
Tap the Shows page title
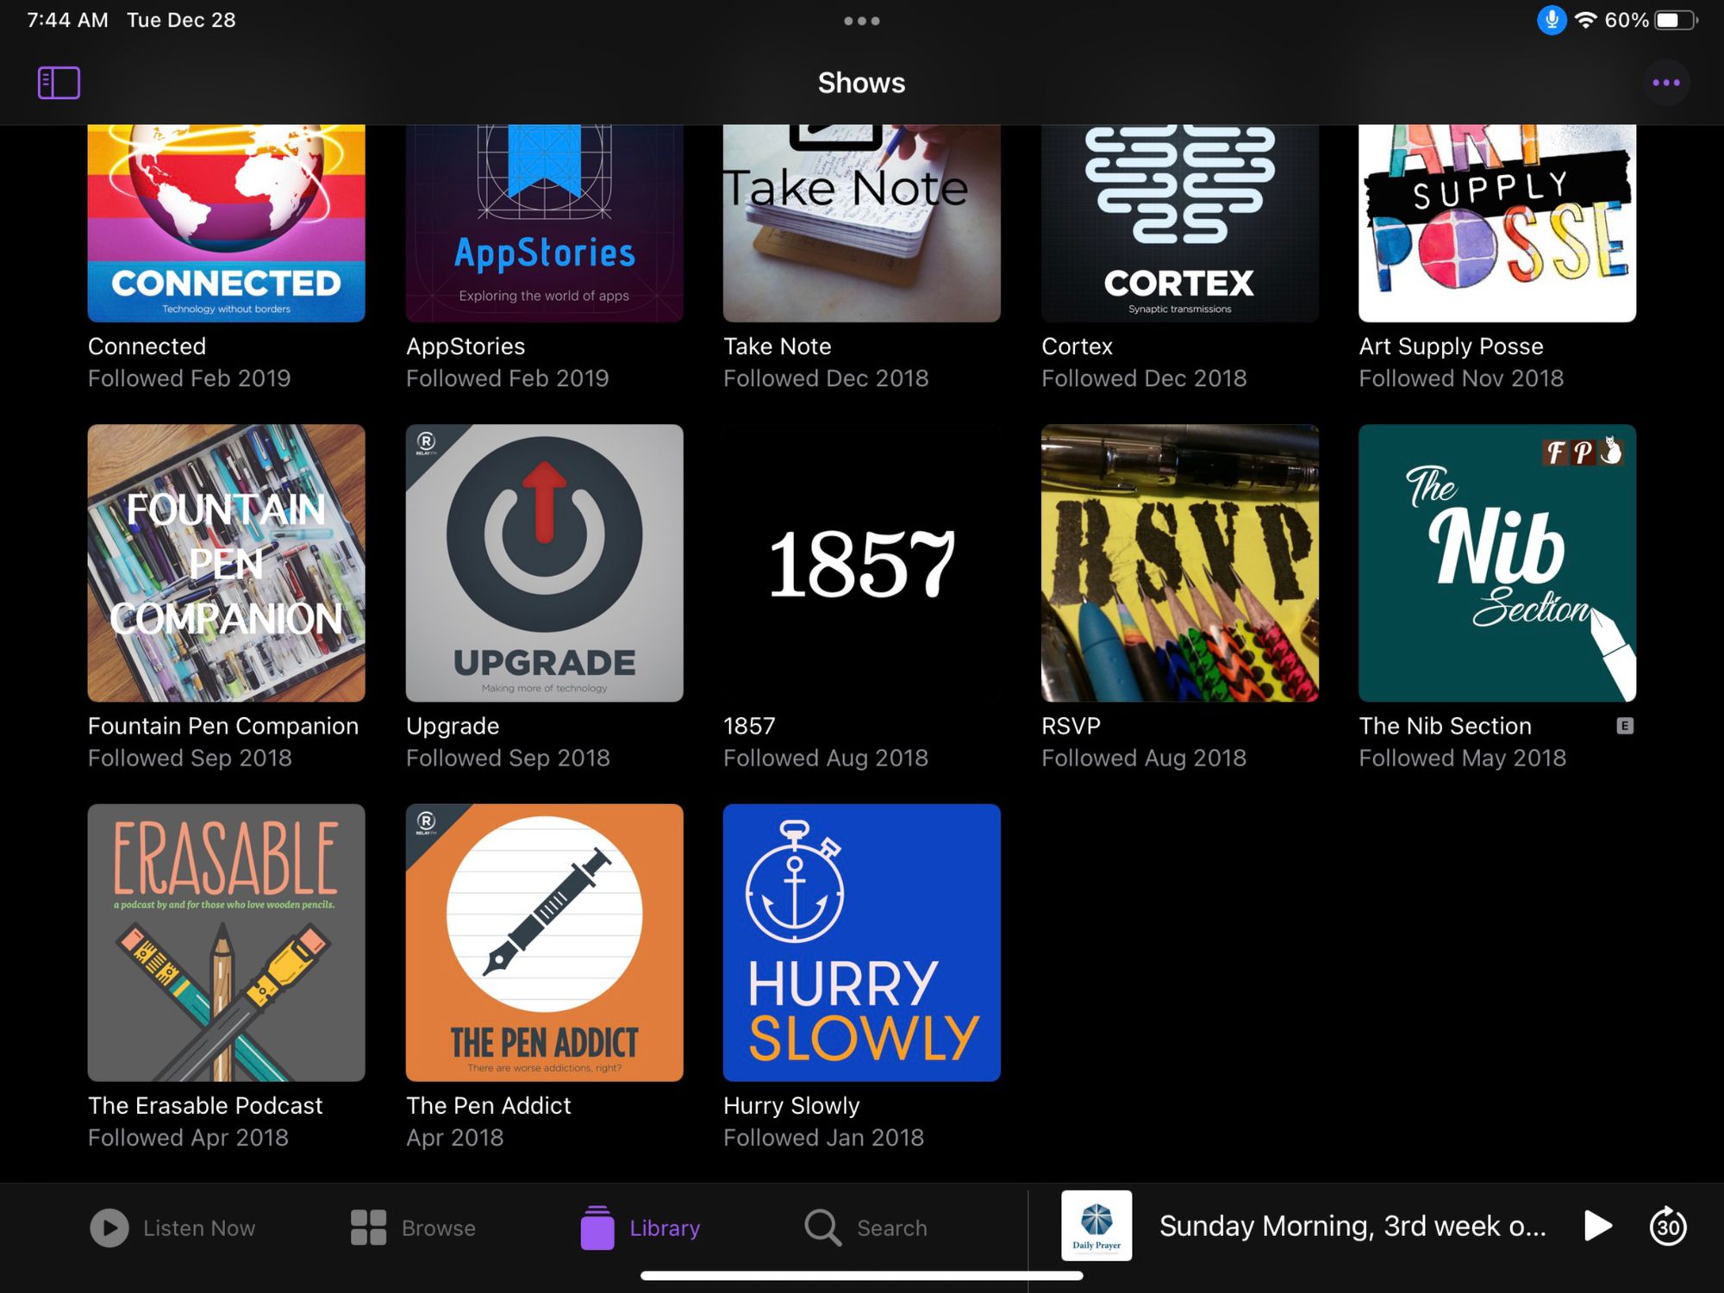click(x=861, y=83)
